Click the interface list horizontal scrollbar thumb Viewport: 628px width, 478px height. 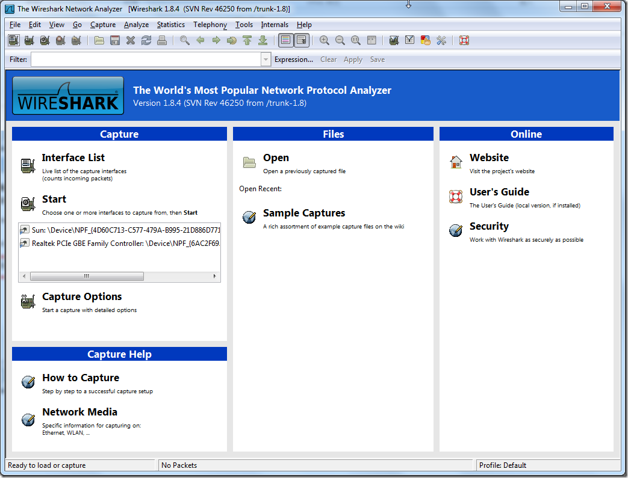87,277
